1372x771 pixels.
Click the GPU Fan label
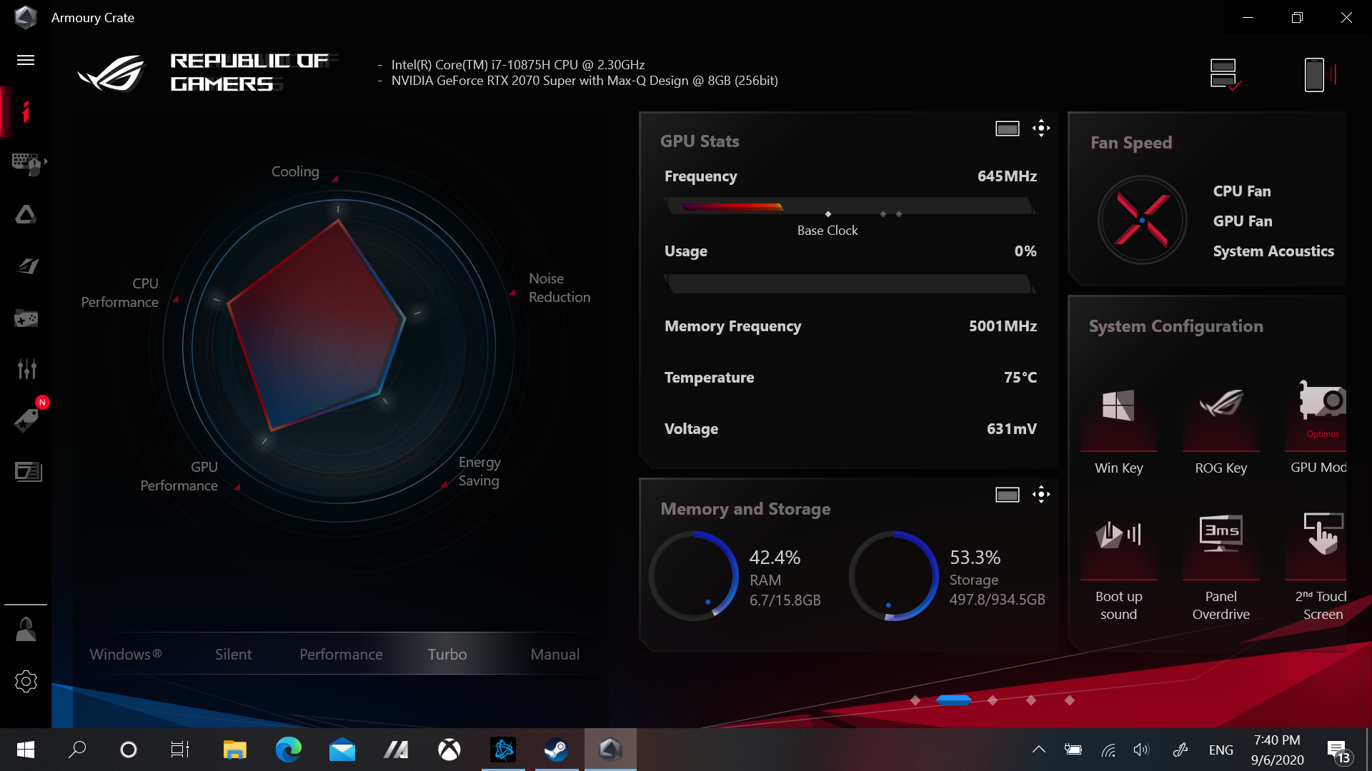[x=1242, y=221]
